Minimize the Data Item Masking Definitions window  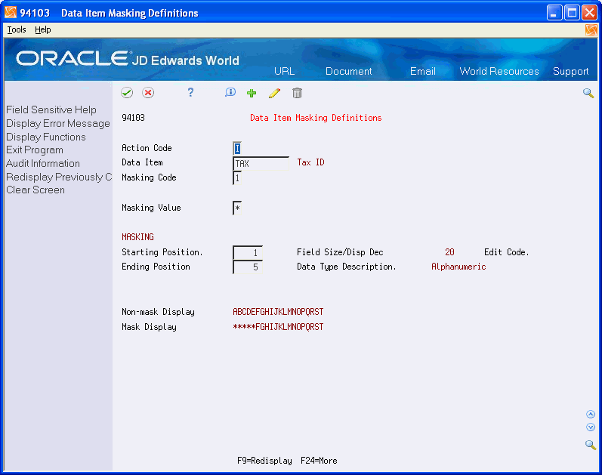pyautogui.click(x=554, y=13)
